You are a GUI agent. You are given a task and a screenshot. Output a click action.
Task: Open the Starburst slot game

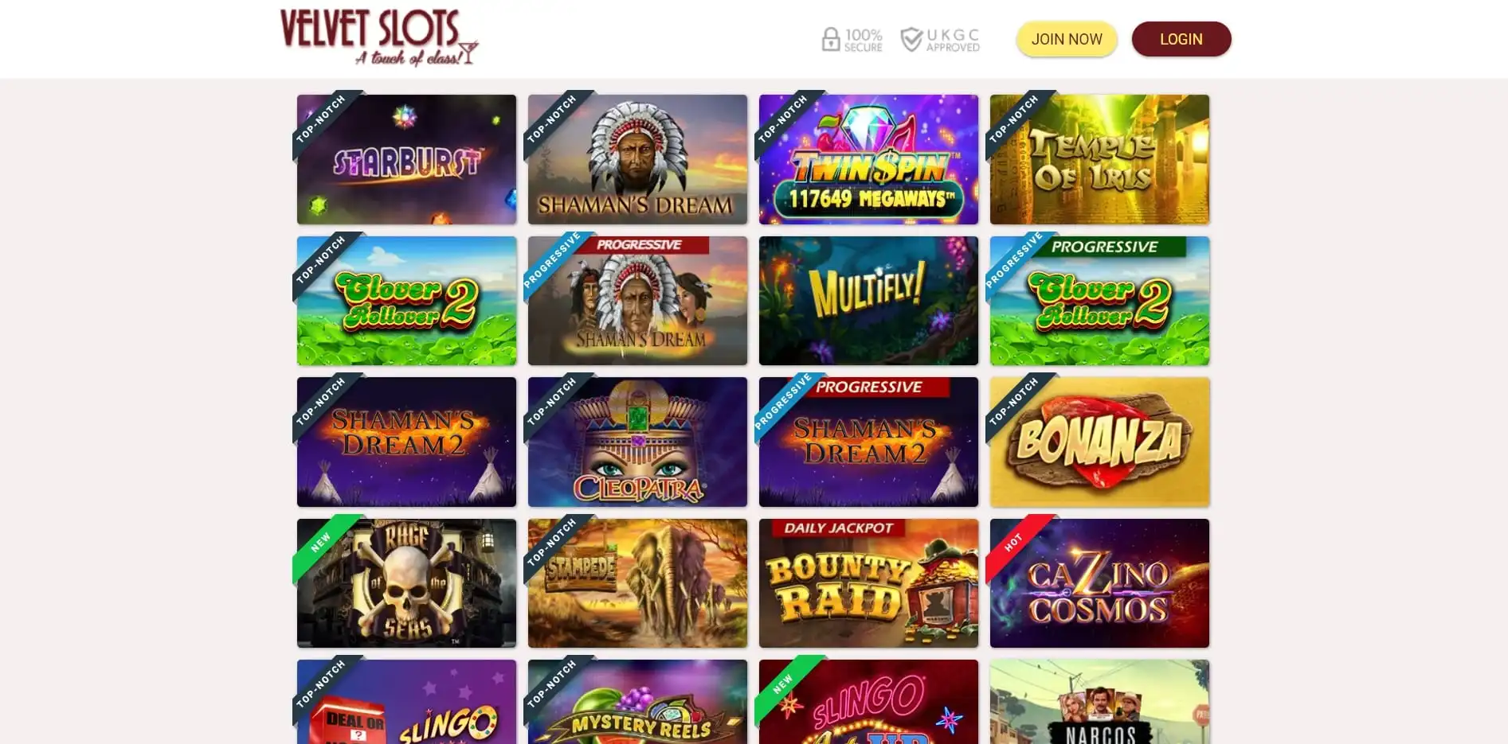406,159
